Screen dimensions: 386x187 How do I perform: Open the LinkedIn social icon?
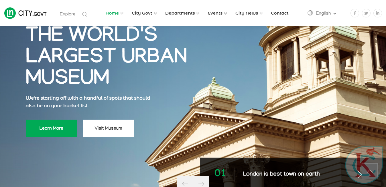click(378, 13)
